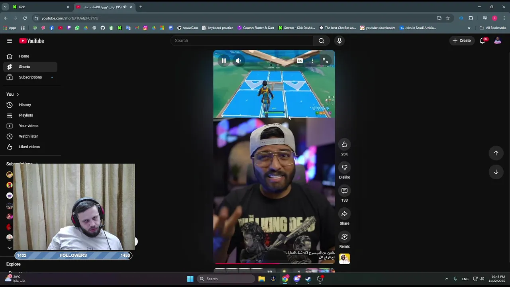510x287 pixels.
Task: Open the Apps bookmark shortcut
Action: click(10, 28)
